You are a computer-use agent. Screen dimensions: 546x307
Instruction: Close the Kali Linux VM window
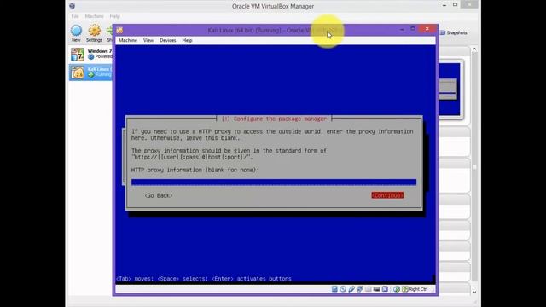(427, 29)
